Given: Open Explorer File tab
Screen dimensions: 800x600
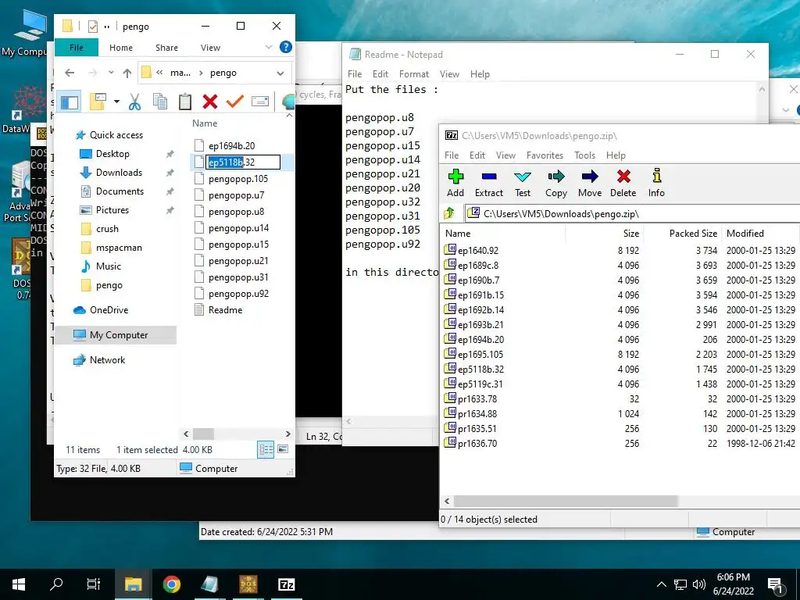Looking at the screenshot, I should (x=76, y=48).
